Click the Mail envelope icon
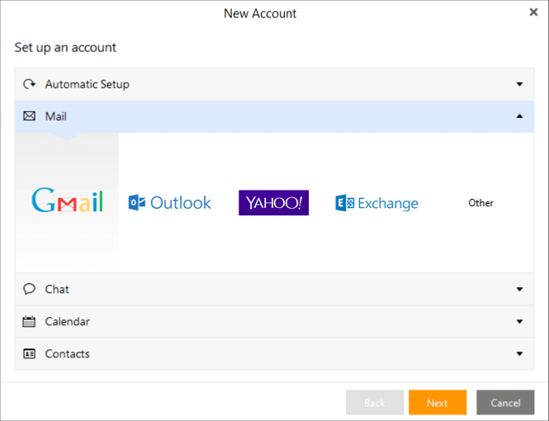Screen dimensions: 549x421 coord(29,116)
